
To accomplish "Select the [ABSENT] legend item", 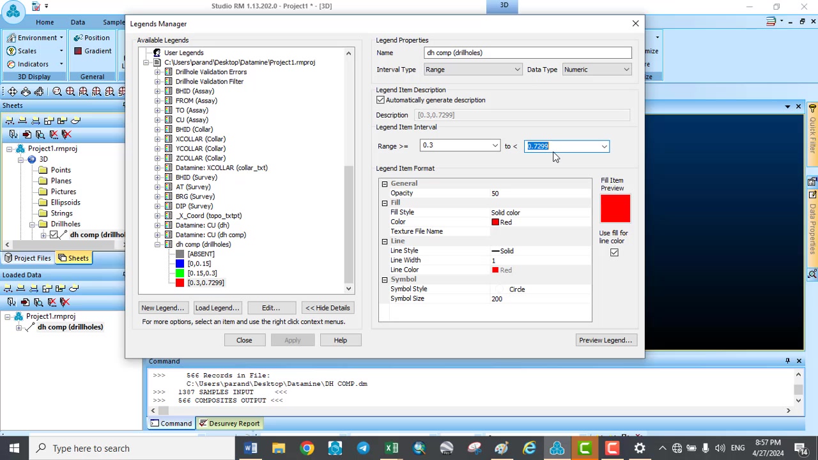I will click(201, 254).
